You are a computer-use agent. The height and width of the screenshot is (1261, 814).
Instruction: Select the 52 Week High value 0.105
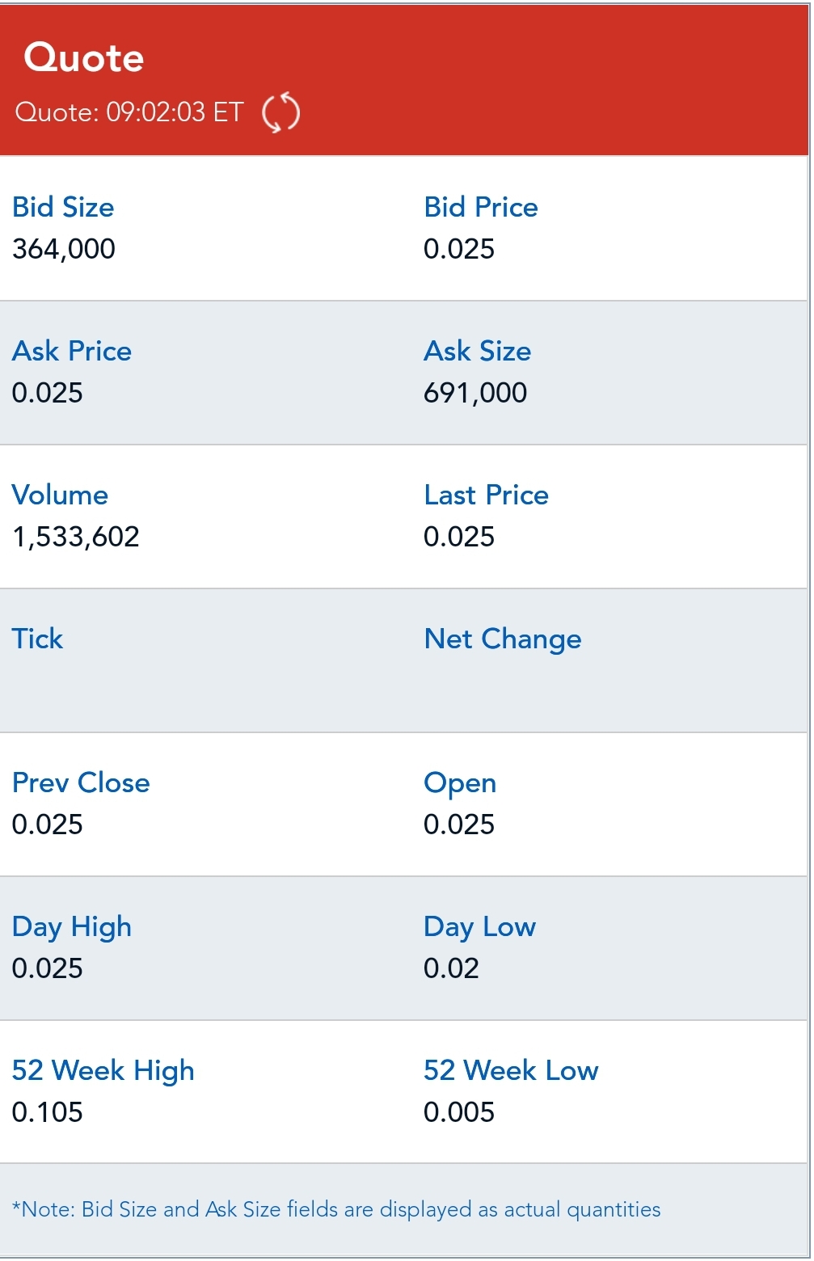click(48, 1112)
